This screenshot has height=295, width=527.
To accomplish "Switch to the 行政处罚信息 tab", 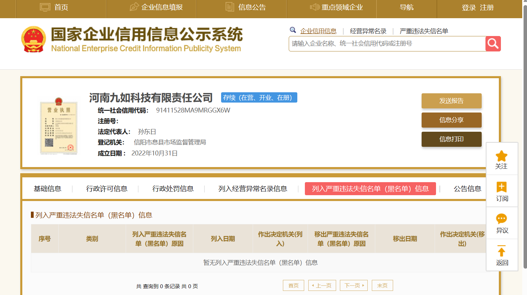I will pyautogui.click(x=173, y=189).
